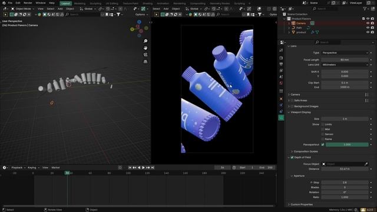
Task: Open the timeline Marker menu
Action: pyautogui.click(x=55, y=167)
